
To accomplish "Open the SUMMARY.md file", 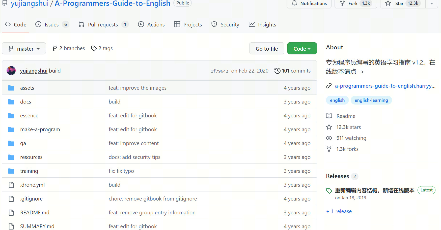I will coord(37,226).
